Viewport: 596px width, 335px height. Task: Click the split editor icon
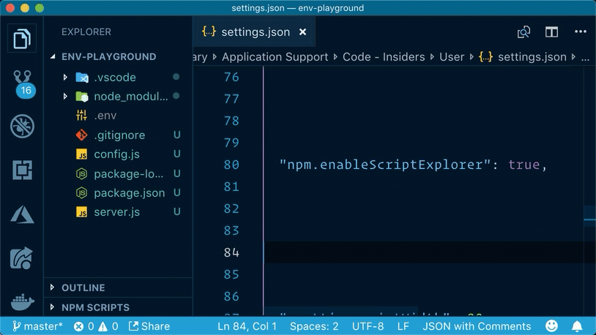tap(551, 32)
